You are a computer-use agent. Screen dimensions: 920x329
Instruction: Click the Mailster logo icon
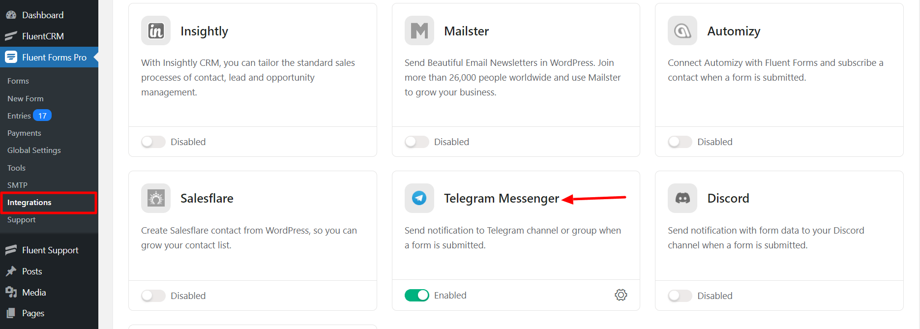click(x=419, y=30)
